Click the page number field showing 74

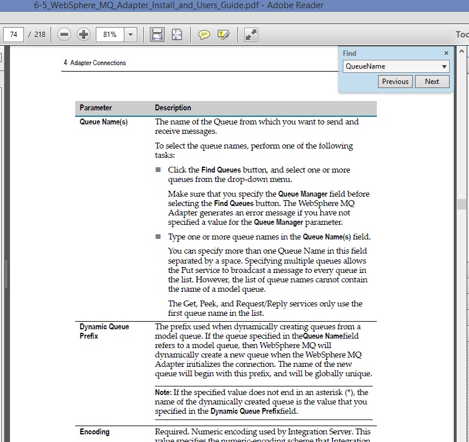click(x=14, y=35)
